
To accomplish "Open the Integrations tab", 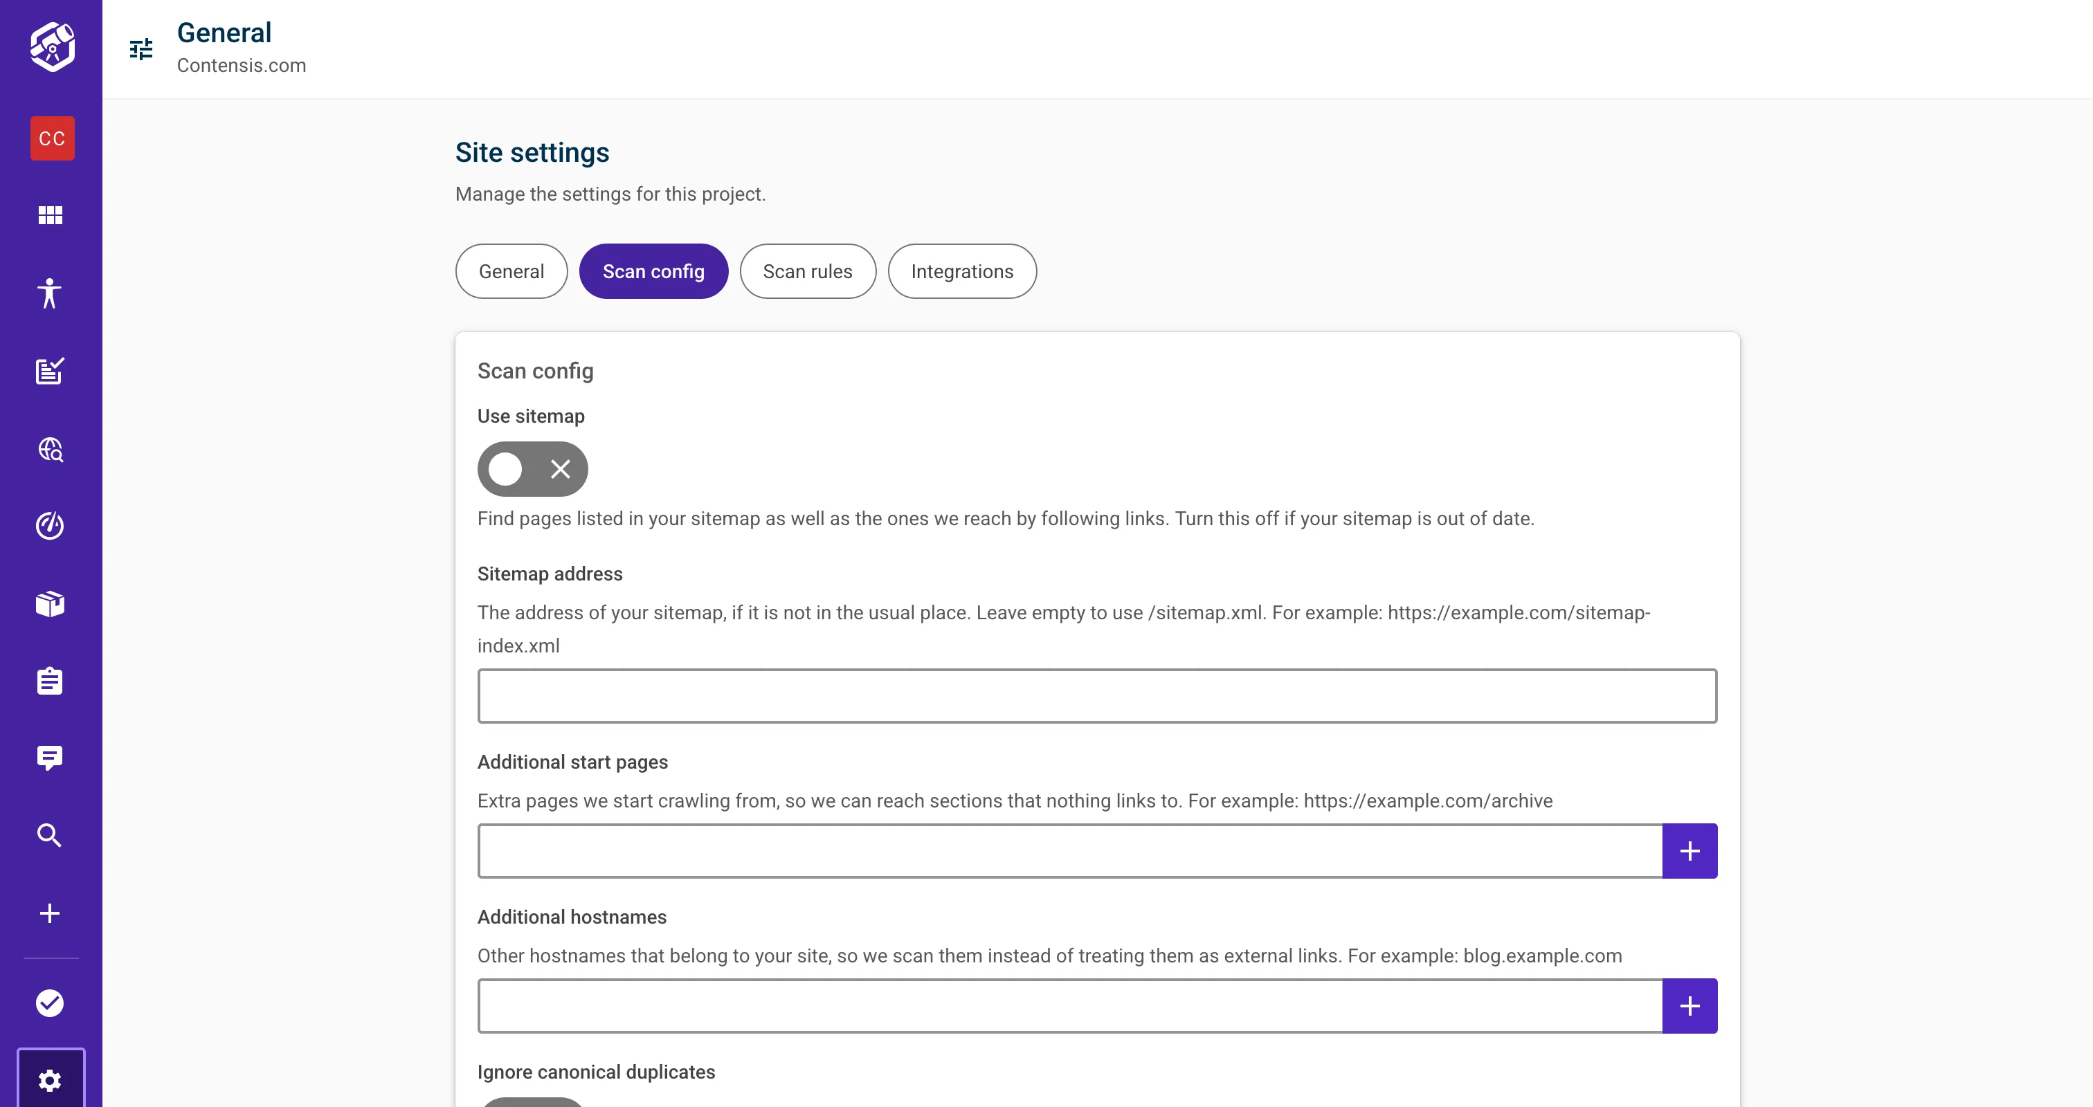I will 962,271.
